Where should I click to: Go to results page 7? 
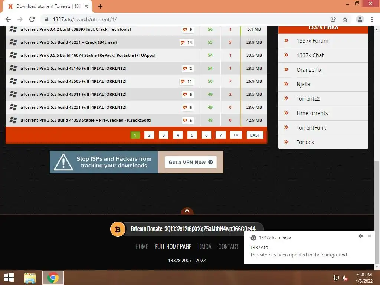pos(220,135)
